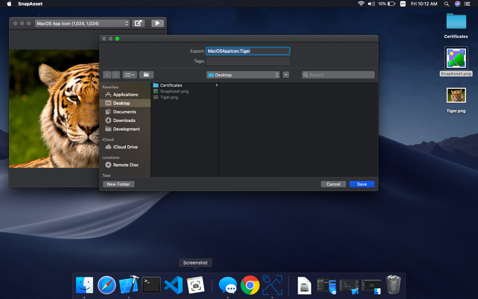
Task: Open the MacOS App Icon size dropdown
Action: click(82, 23)
